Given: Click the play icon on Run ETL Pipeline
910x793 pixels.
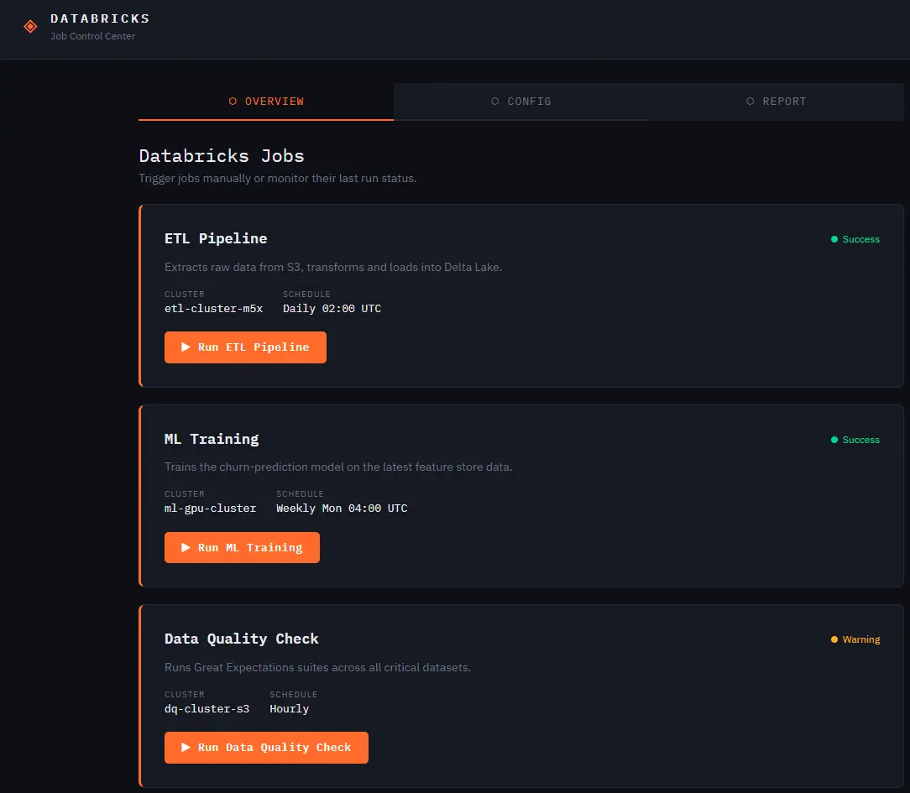Looking at the screenshot, I should (186, 347).
